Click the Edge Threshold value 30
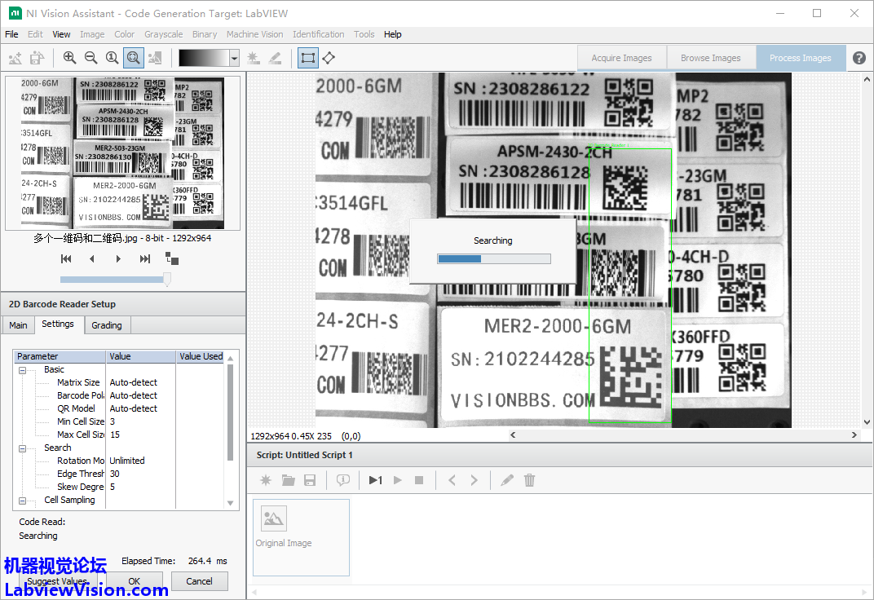874x600 pixels. tap(141, 474)
